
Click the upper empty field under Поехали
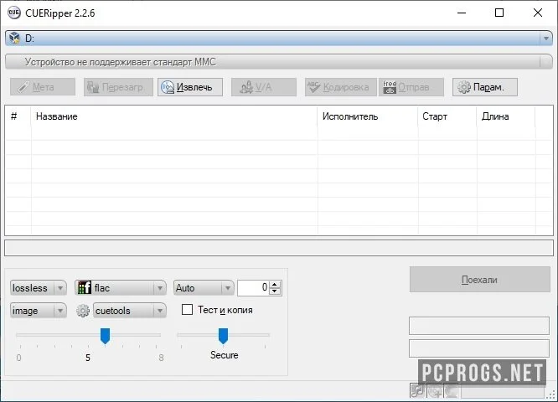(x=479, y=326)
